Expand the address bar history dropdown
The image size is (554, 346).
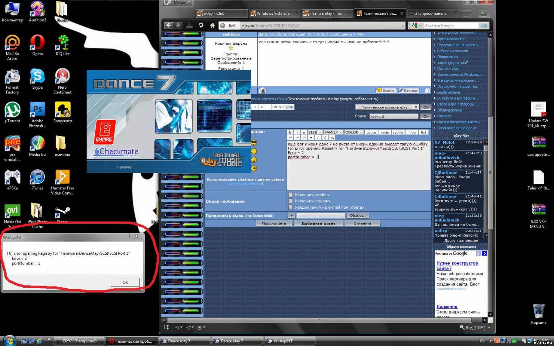coord(403,25)
